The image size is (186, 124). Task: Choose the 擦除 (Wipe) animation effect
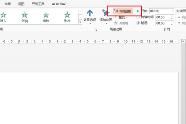(46, 17)
